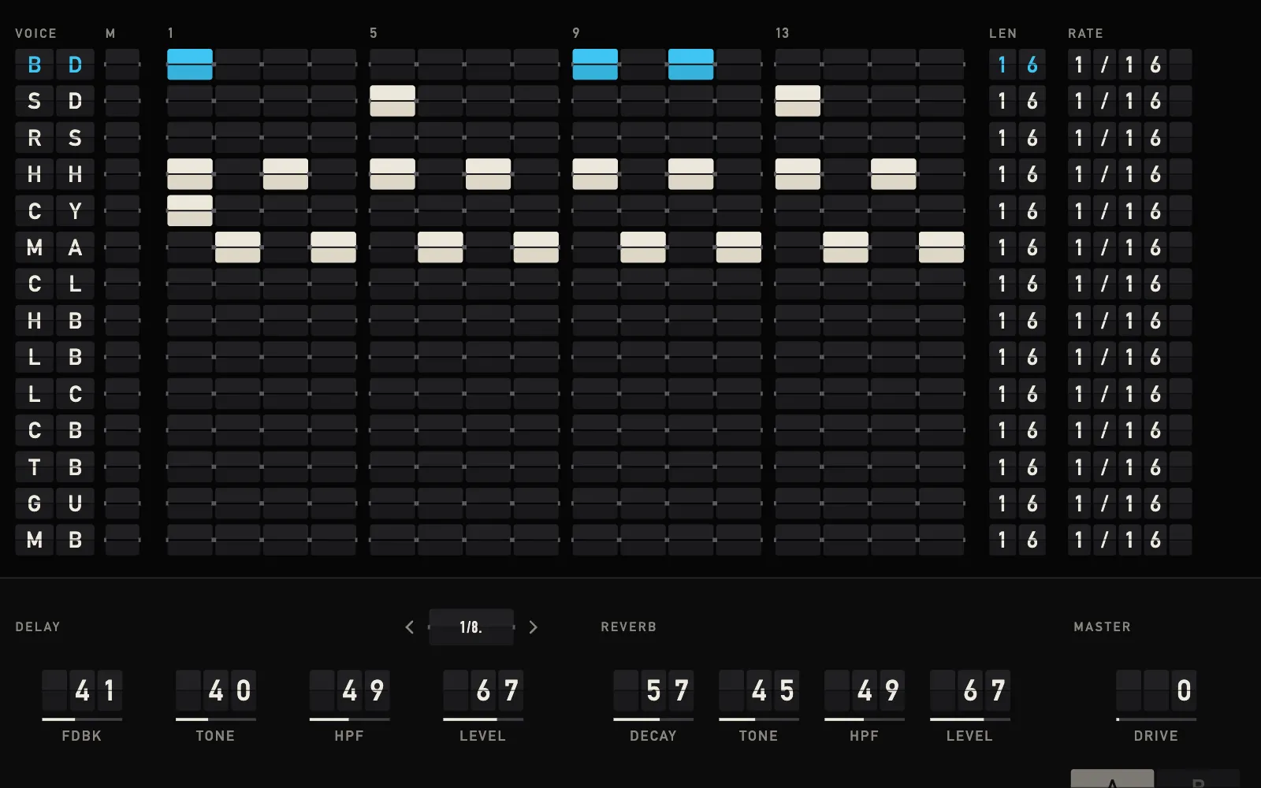Adjust reverb HPF value 49

[865, 691]
